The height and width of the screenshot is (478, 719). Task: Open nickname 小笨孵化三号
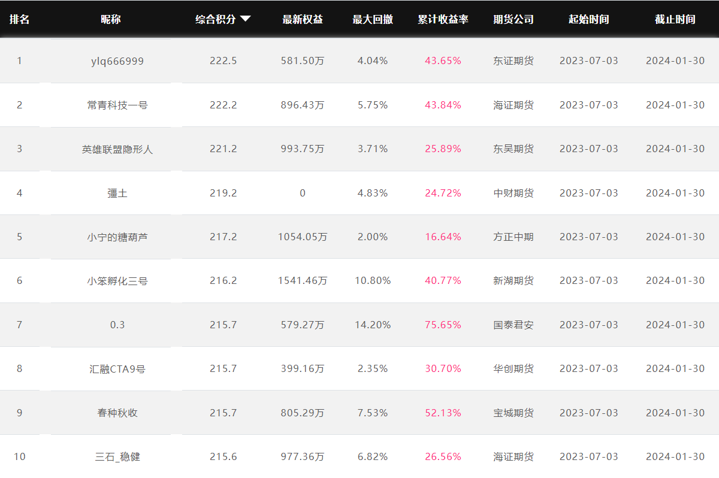[117, 280]
